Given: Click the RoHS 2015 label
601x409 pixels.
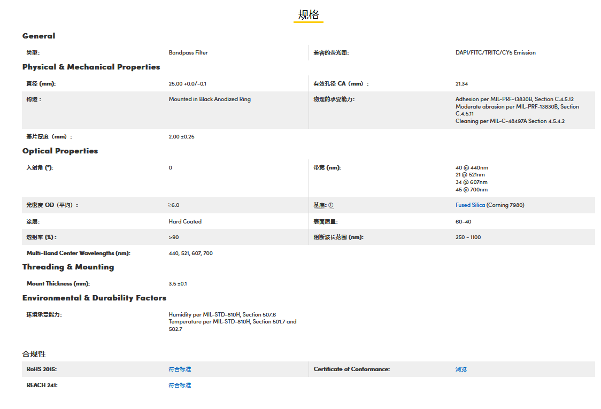Looking at the screenshot, I should [x=41, y=369].
